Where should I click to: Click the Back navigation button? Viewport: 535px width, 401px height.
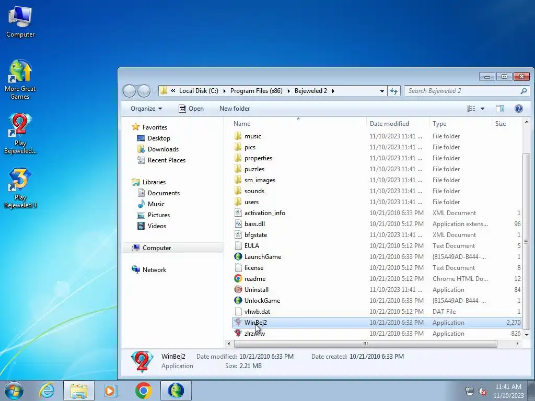pos(130,91)
